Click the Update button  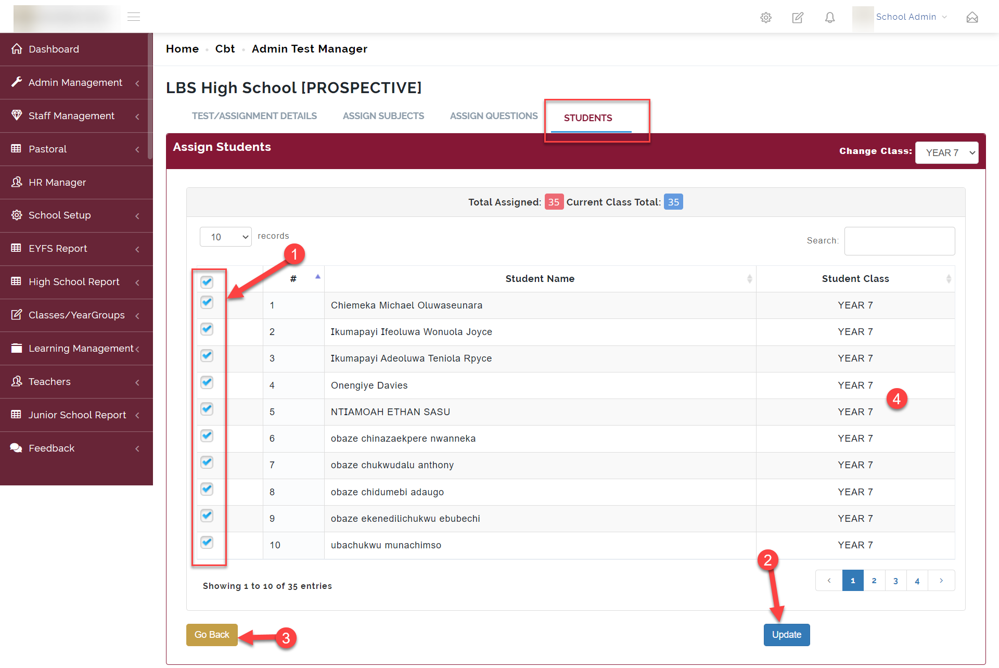coord(786,635)
